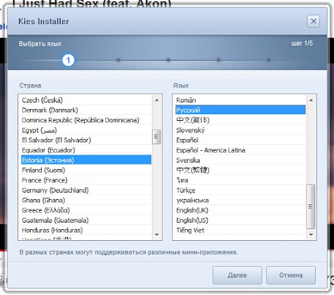Select Czech (Česká) country entry
The height and width of the screenshot is (295, 334).
[86, 100]
